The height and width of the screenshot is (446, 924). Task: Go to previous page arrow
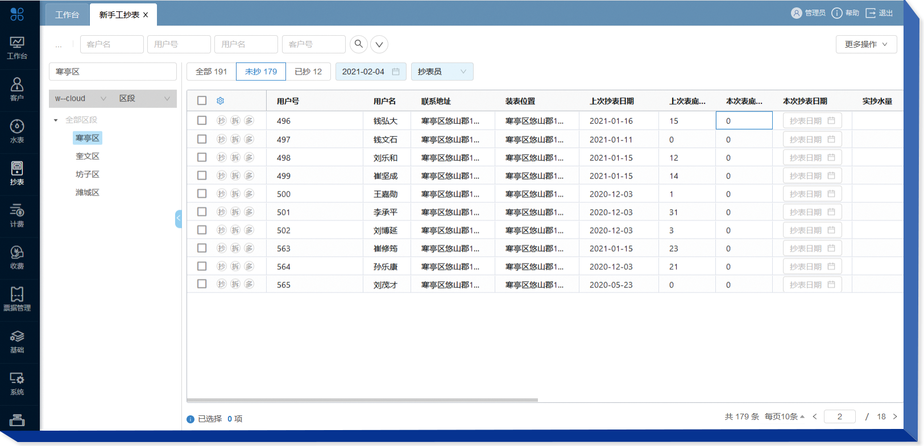pos(815,416)
